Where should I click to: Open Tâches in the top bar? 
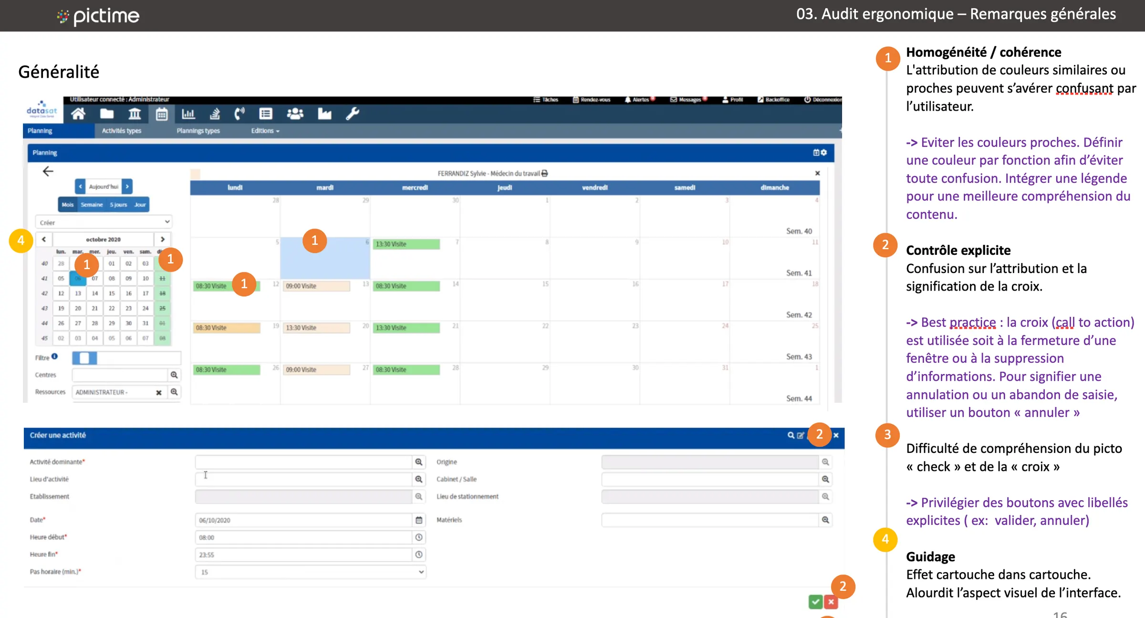(x=546, y=100)
